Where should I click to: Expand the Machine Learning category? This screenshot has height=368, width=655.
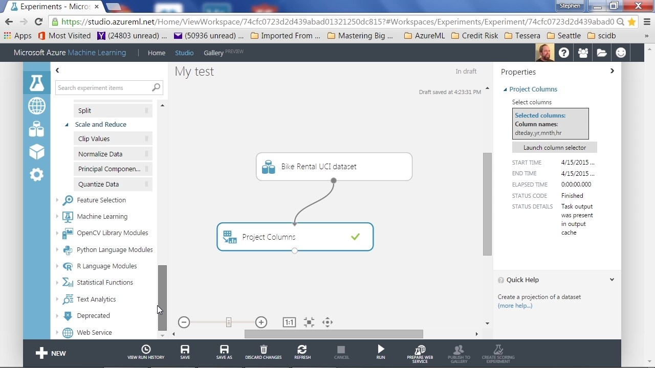(x=57, y=217)
